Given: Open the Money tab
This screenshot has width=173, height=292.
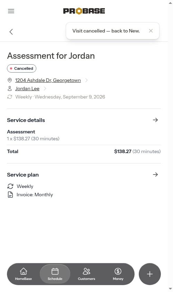Looking at the screenshot, I should tap(118, 274).
